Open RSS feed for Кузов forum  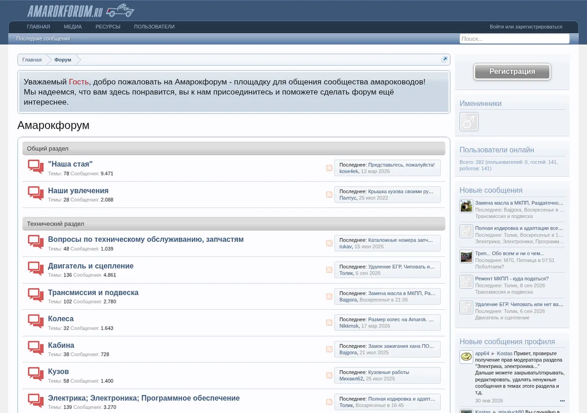point(329,375)
